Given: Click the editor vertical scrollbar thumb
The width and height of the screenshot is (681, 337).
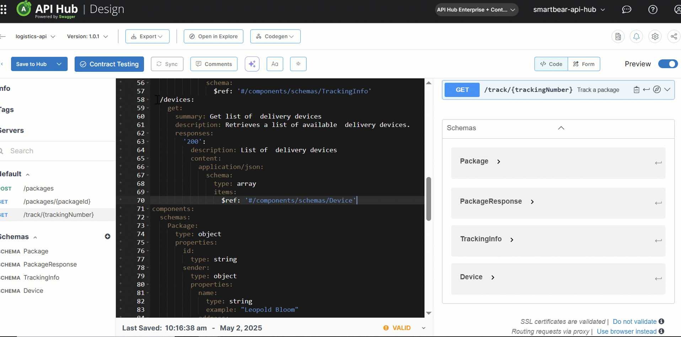Looking at the screenshot, I should click(x=429, y=199).
